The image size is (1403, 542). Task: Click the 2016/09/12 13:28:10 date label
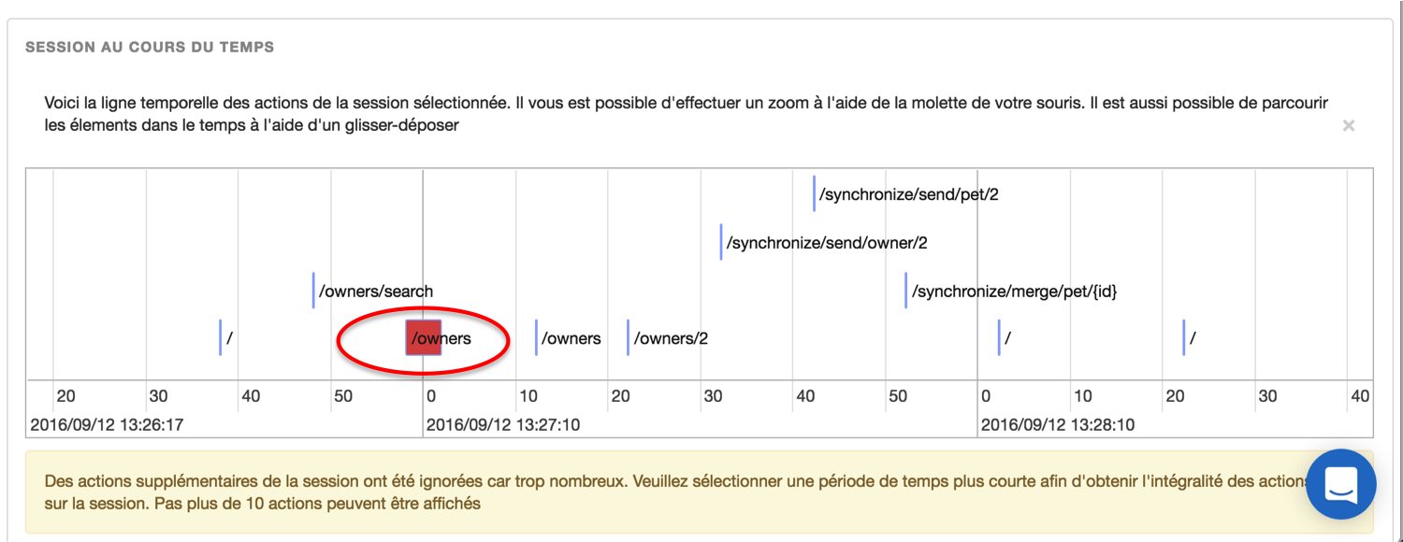(1058, 425)
